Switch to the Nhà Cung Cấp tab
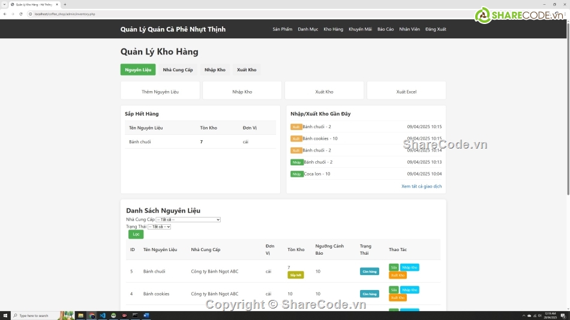This screenshot has height=320, width=570. coord(178,70)
